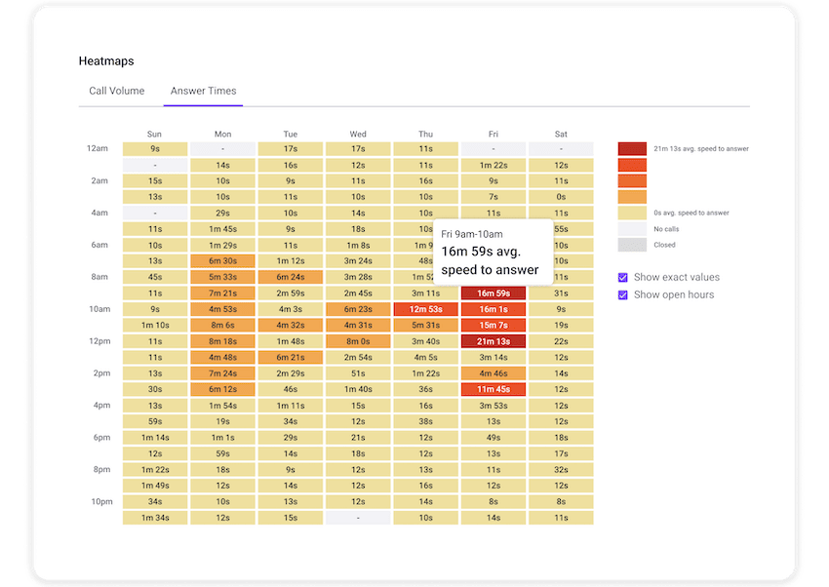Select the Thursday 10am cell showing 12m 53s
The height and width of the screenshot is (587, 829).
click(425, 308)
